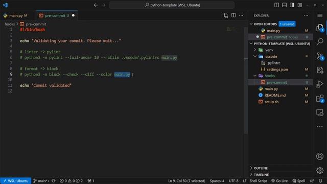Screen dimensions: 327x184
Task: Click the 1 unsaved badge
Action: [287, 24]
